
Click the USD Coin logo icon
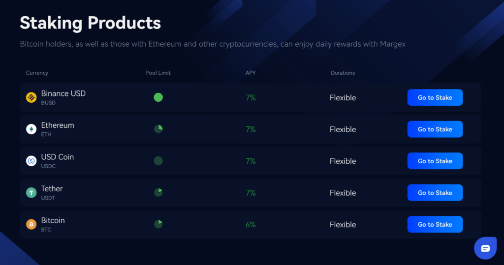(31, 161)
